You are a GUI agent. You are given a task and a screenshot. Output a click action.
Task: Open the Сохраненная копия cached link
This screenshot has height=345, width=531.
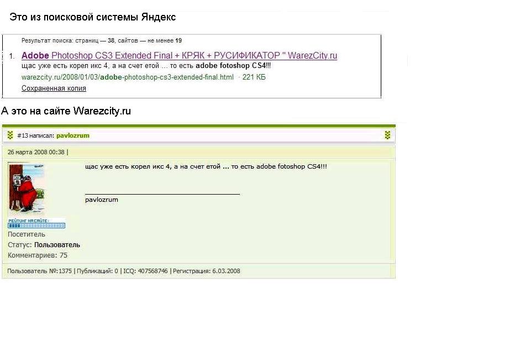pos(54,88)
